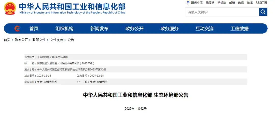Open 政务公开 in the main navigation
The width and height of the screenshot is (275, 116).
pos(134,29)
